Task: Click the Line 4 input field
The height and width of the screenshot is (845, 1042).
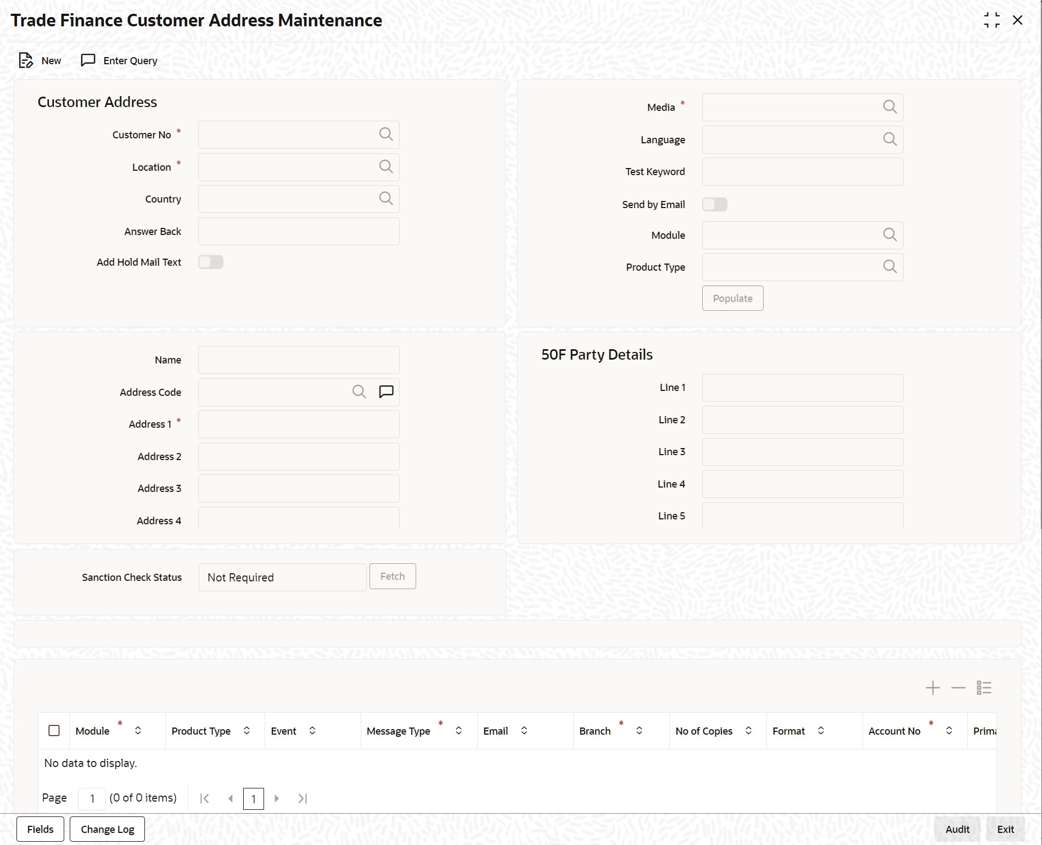Action: click(803, 484)
